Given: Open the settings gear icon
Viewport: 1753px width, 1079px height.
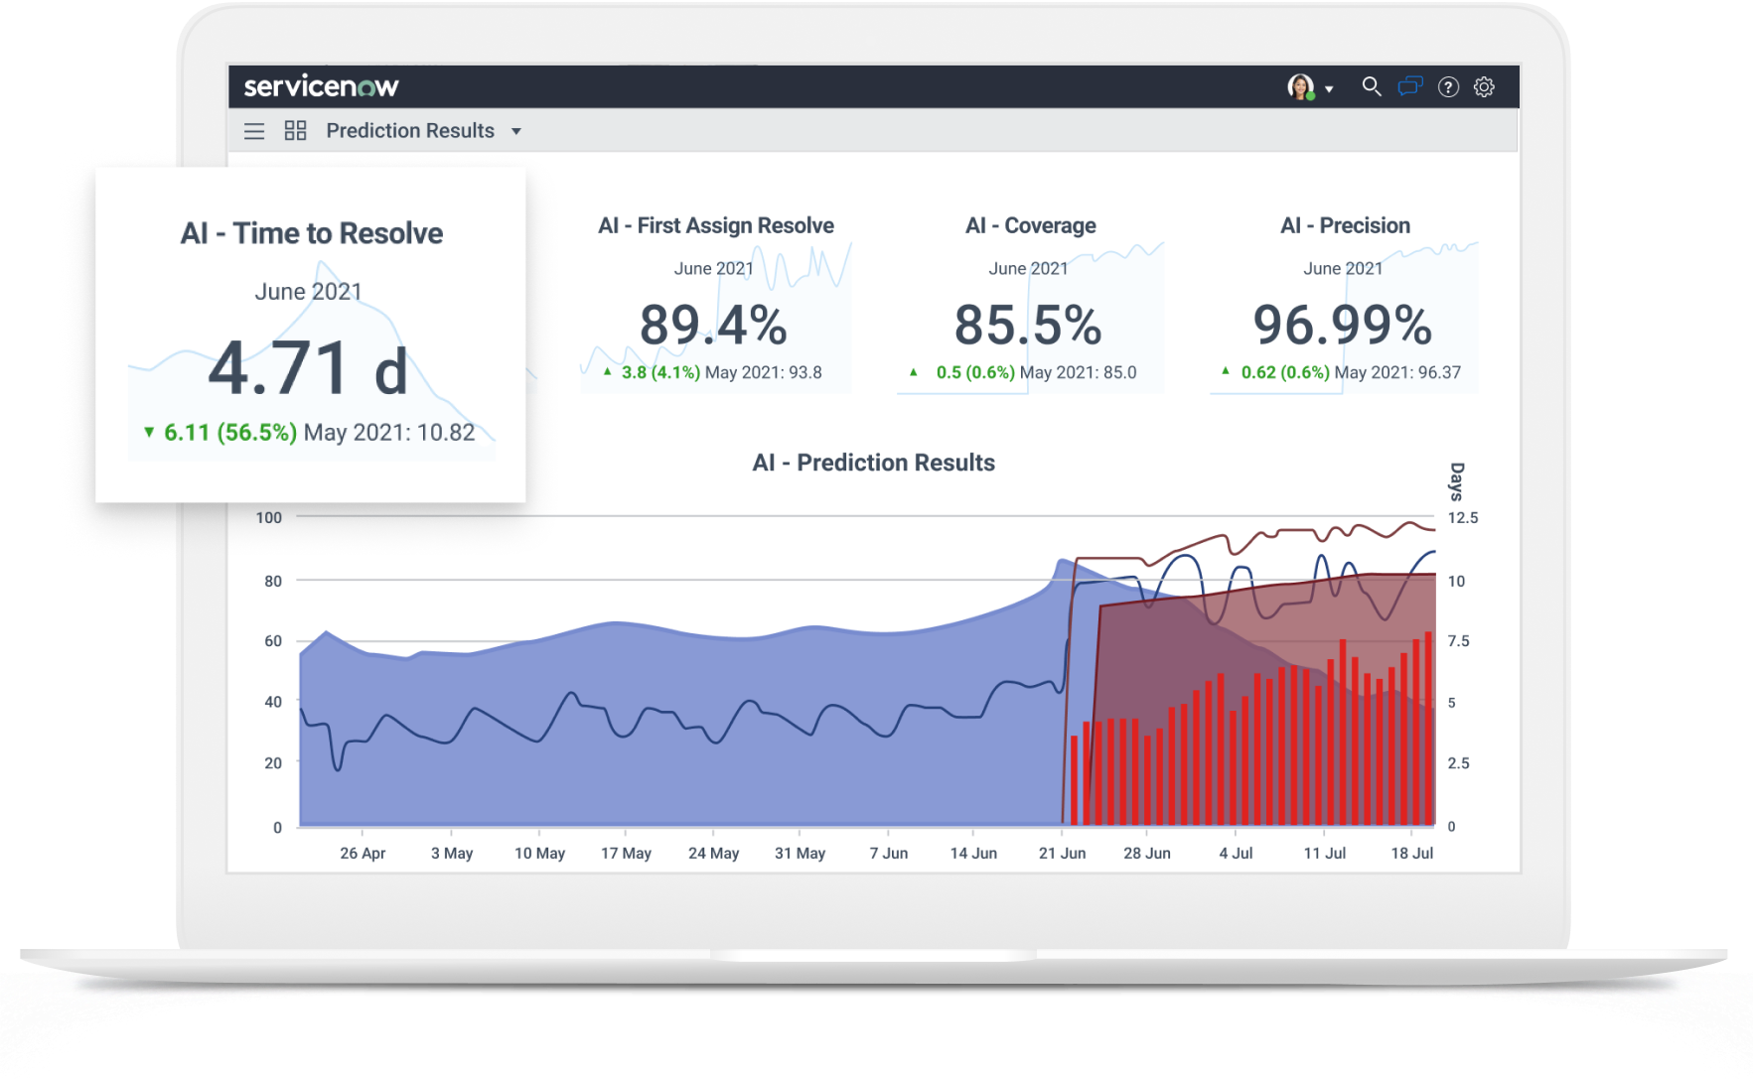Looking at the screenshot, I should (1484, 87).
